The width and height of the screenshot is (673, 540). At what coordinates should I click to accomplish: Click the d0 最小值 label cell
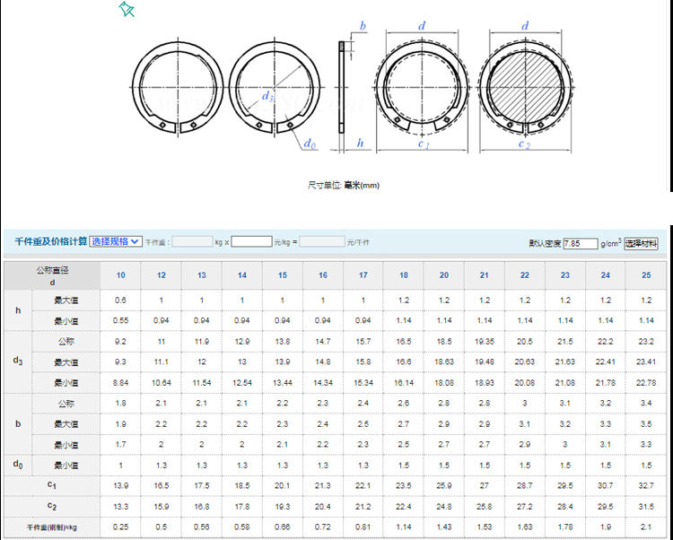tap(66, 466)
